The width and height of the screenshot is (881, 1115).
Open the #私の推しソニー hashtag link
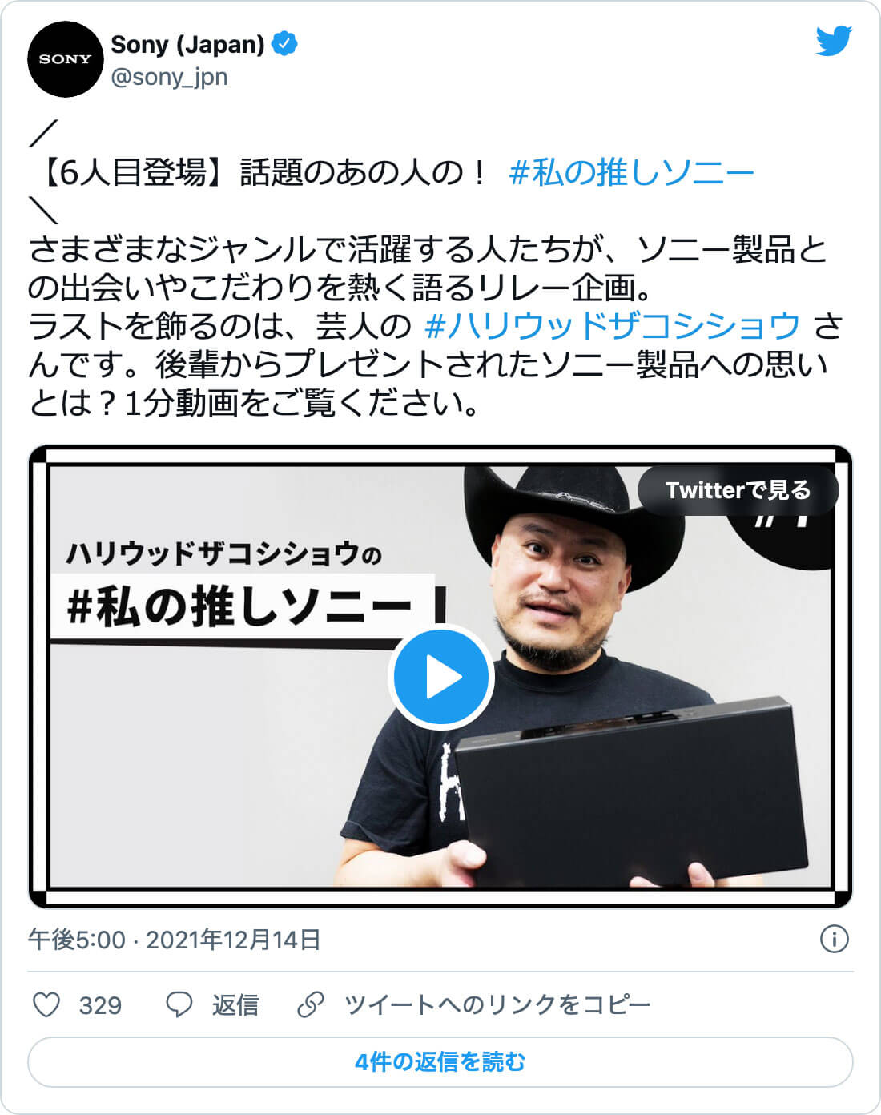pyautogui.click(x=631, y=172)
